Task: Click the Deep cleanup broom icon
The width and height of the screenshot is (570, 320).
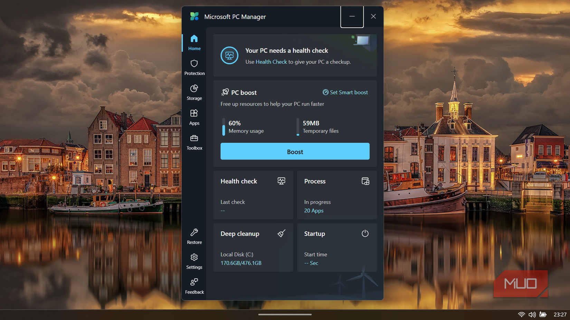Action: [x=281, y=233]
